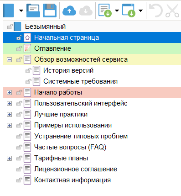Open dropdown next to window generate icon

(x=140, y=11)
